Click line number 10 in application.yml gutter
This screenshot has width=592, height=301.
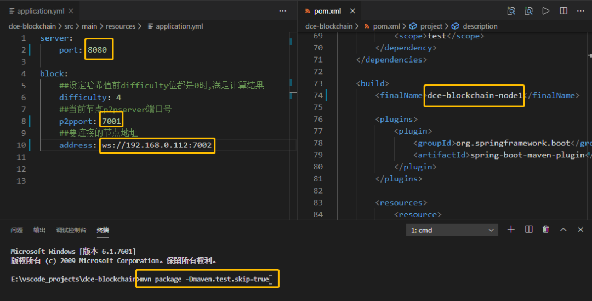[21, 145]
